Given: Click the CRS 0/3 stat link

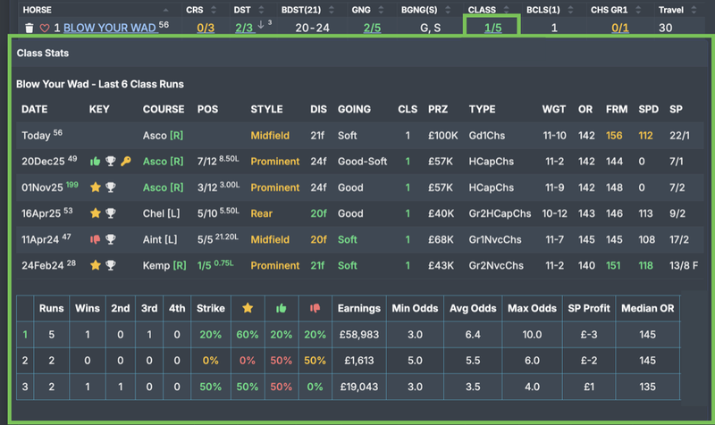Looking at the screenshot, I should pyautogui.click(x=206, y=28).
